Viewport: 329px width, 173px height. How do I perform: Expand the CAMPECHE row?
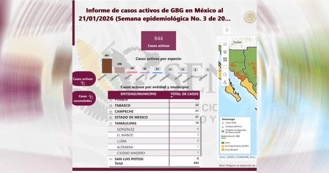tap(111, 111)
